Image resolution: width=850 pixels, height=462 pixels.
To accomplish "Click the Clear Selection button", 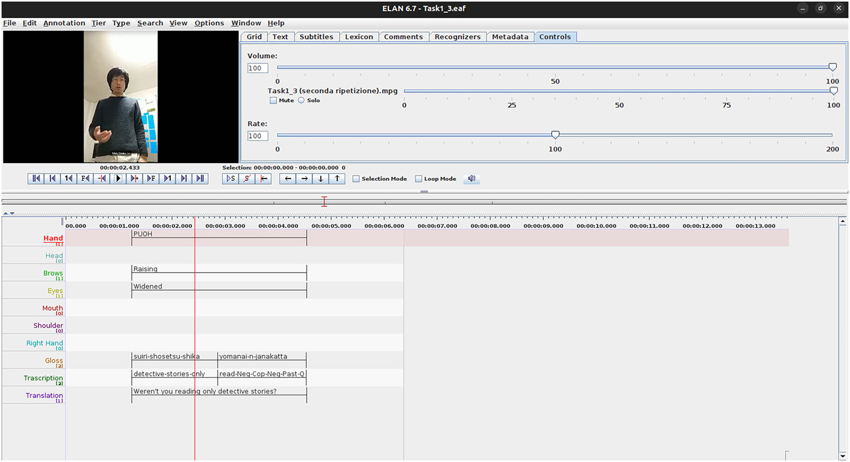I will pyautogui.click(x=247, y=179).
